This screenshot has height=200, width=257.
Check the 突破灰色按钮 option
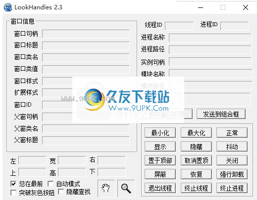click(x=13, y=193)
